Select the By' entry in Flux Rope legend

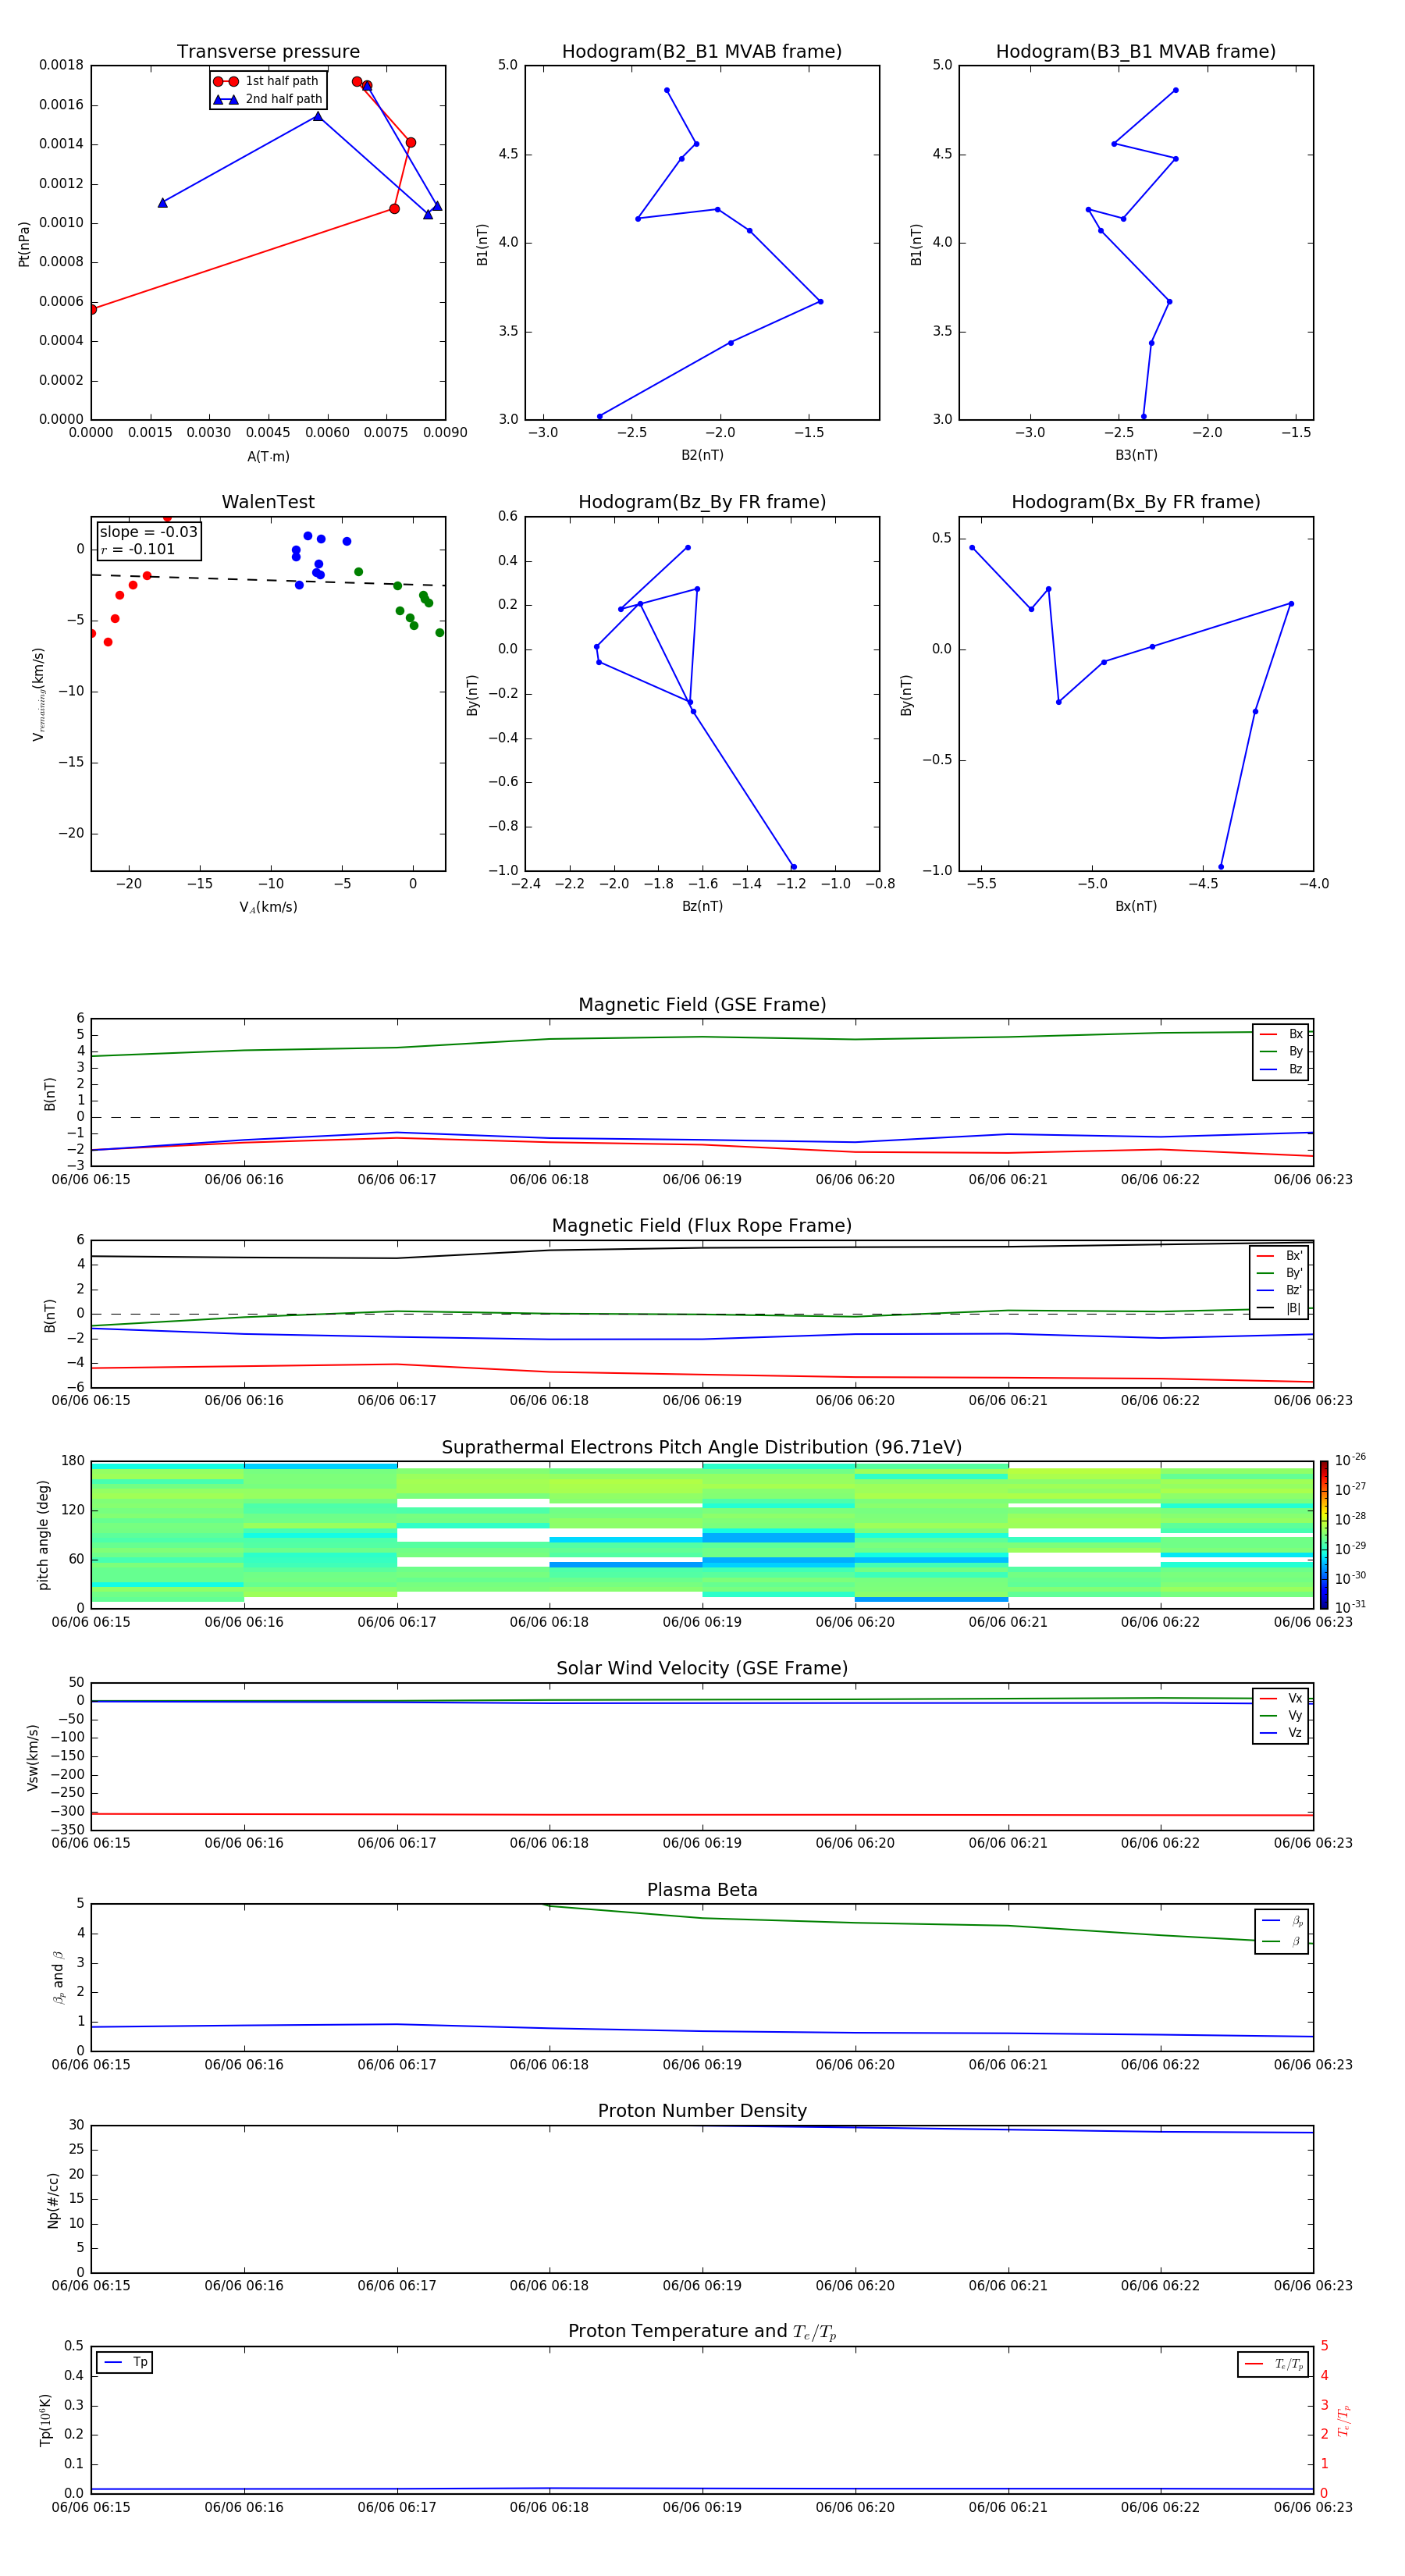(1280, 1273)
